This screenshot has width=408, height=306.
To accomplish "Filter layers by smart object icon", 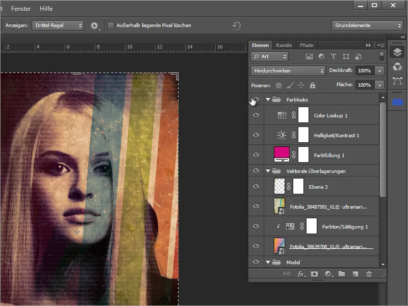I will [359, 57].
